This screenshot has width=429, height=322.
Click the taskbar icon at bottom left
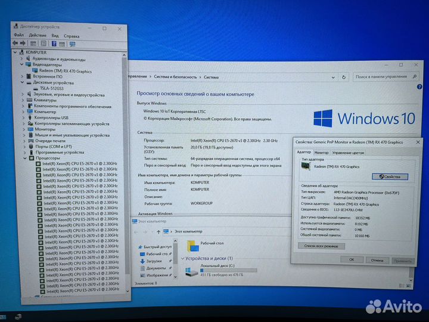pos(18,317)
